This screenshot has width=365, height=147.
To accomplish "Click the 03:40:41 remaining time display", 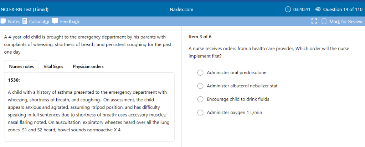I will (302, 9).
